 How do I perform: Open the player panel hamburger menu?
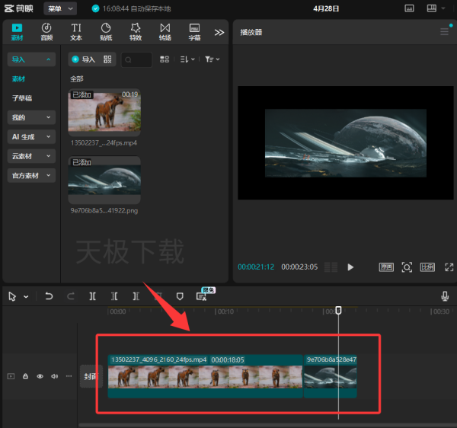[x=444, y=32]
